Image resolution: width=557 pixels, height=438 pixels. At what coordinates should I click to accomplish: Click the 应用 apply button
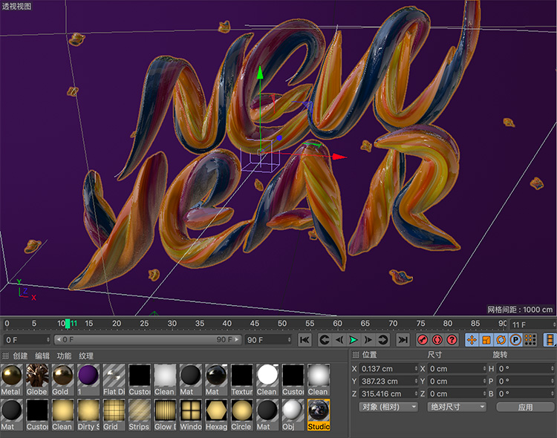(x=525, y=407)
